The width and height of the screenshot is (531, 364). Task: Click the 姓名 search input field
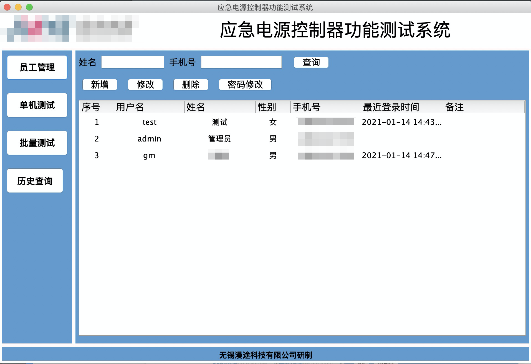[133, 62]
